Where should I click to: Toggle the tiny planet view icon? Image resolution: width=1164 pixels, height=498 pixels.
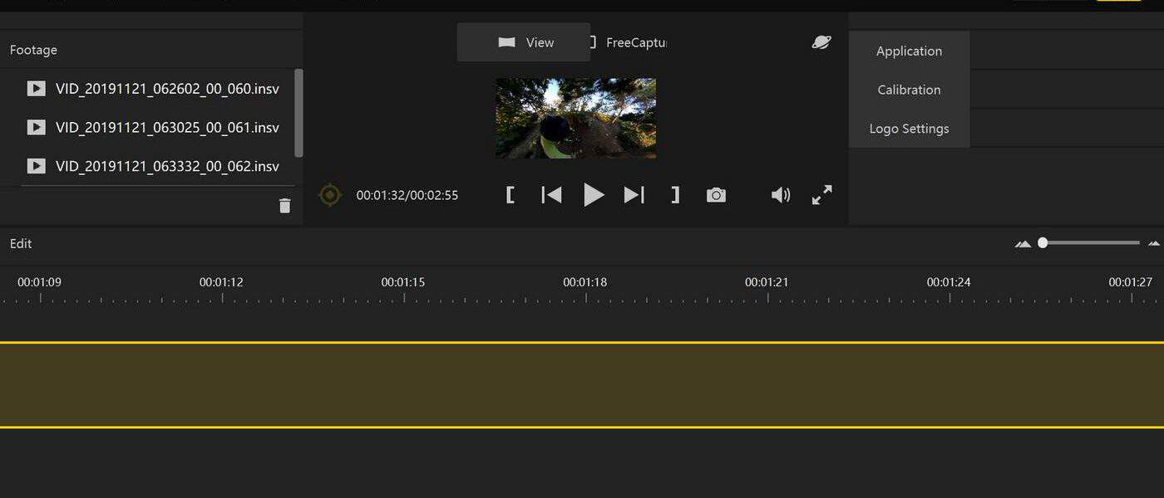(x=821, y=42)
